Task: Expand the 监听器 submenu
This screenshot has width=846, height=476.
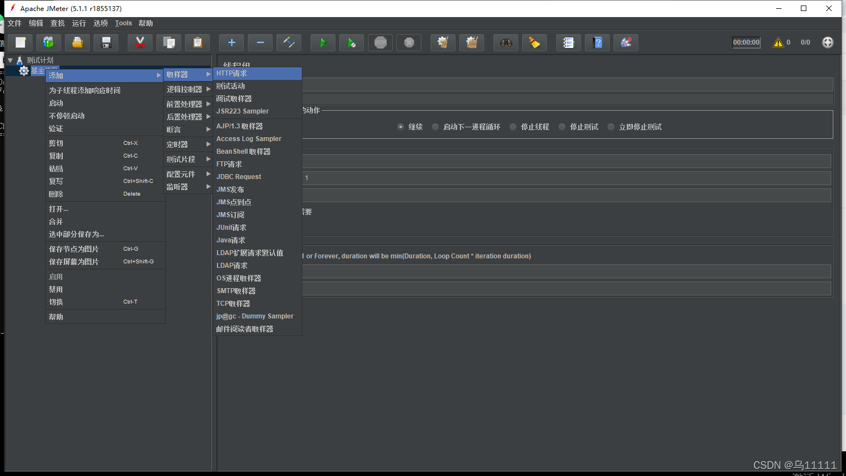Action: point(188,187)
